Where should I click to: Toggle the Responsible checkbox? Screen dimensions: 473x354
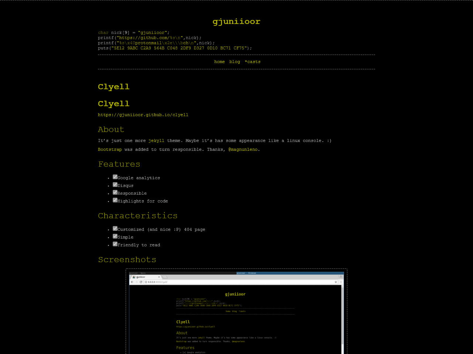click(x=115, y=192)
